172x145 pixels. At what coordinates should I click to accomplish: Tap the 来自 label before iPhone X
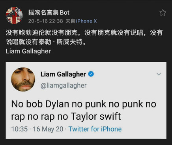click(70, 21)
